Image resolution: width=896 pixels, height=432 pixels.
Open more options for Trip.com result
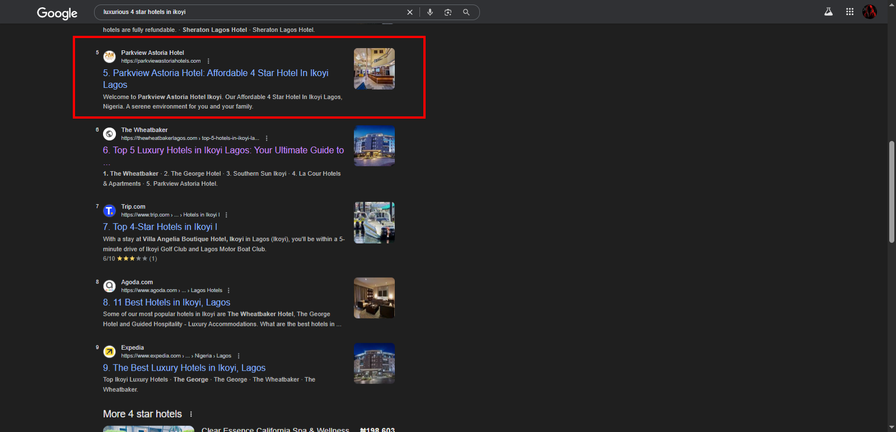[226, 215]
